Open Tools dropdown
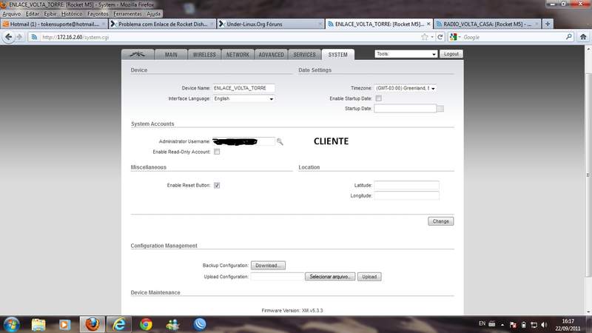The image size is (592, 333). tap(406, 54)
